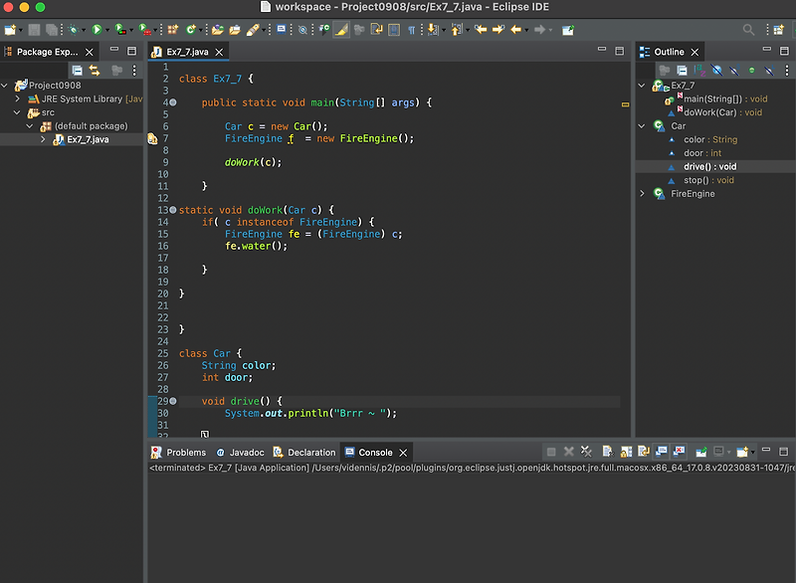Screen dimensions: 796x583
Task: Toggle Mark Occurrences highlighter in the toolbar
Action: 341,30
